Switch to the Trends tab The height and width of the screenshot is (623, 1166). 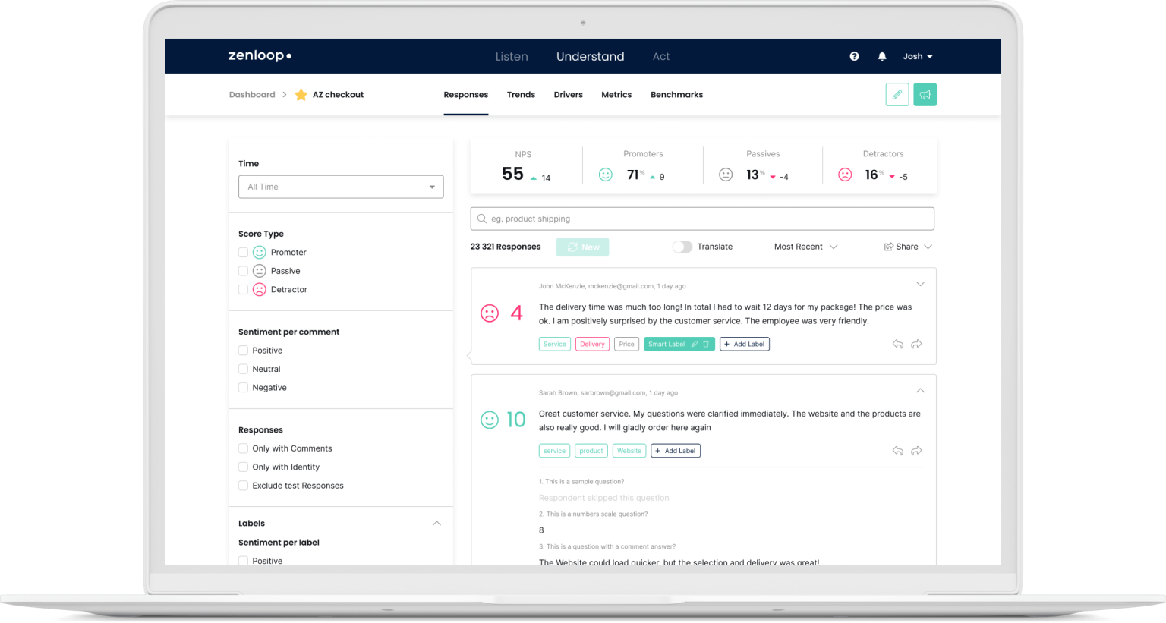(521, 94)
